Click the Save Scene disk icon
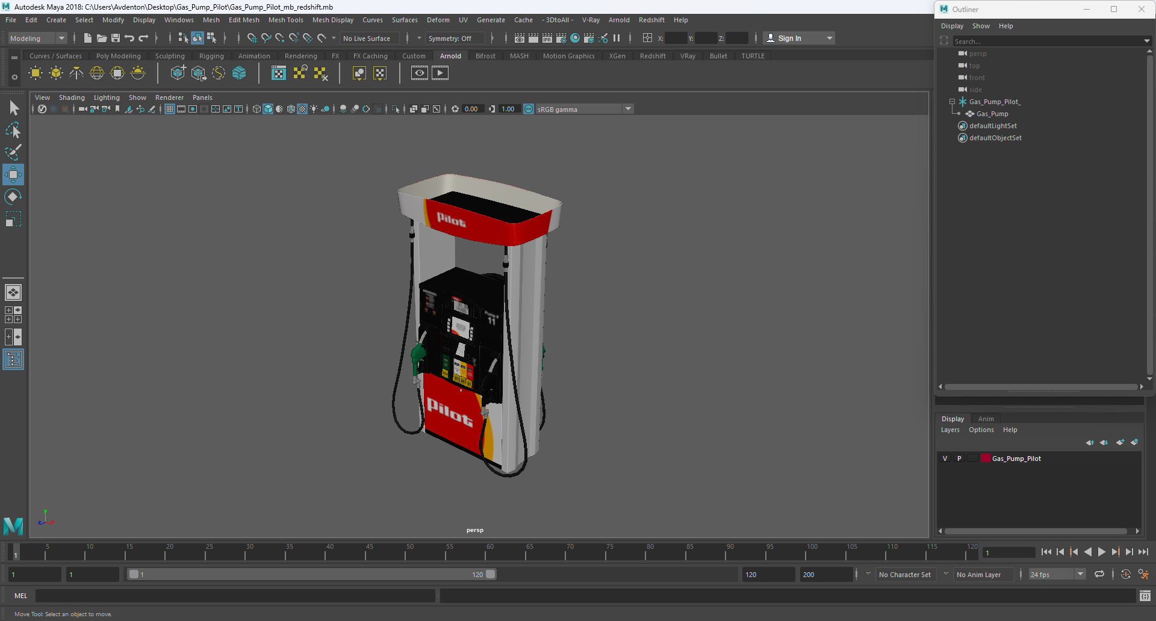The width and height of the screenshot is (1156, 621). [116, 38]
